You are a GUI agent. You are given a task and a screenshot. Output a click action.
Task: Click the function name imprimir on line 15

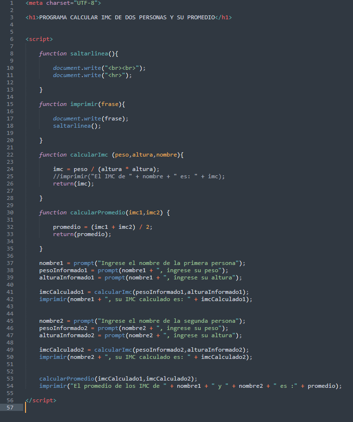coord(84,104)
